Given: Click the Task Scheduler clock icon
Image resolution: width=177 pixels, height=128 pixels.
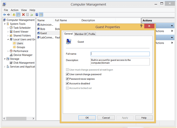Looking at the screenshot, I should 11,28.
